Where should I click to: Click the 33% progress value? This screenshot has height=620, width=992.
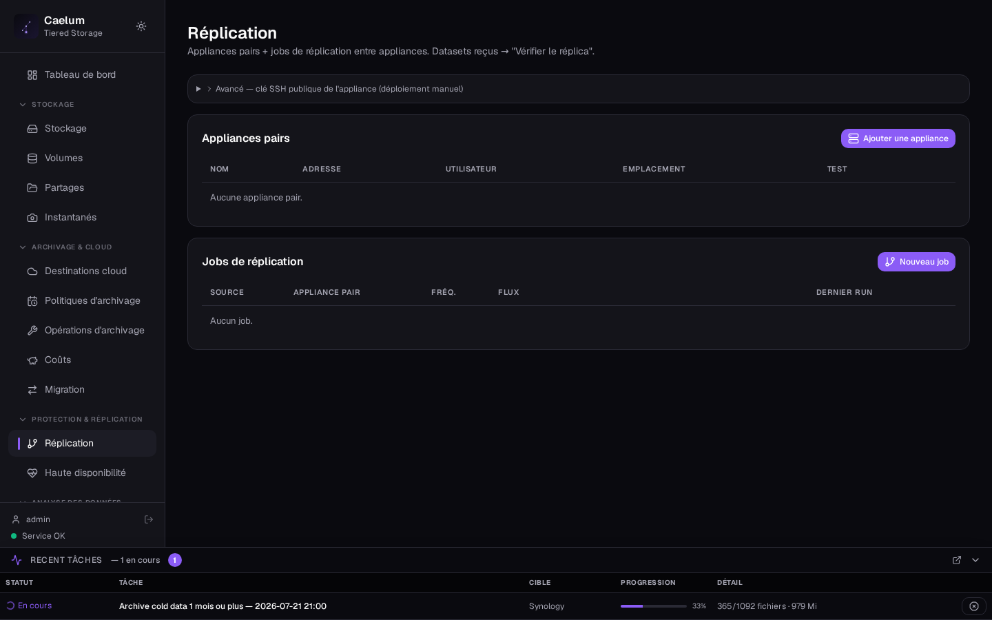pos(699,606)
